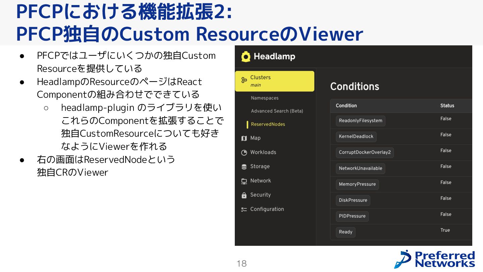
Task: Open the Workloads section label
Action: (x=263, y=152)
